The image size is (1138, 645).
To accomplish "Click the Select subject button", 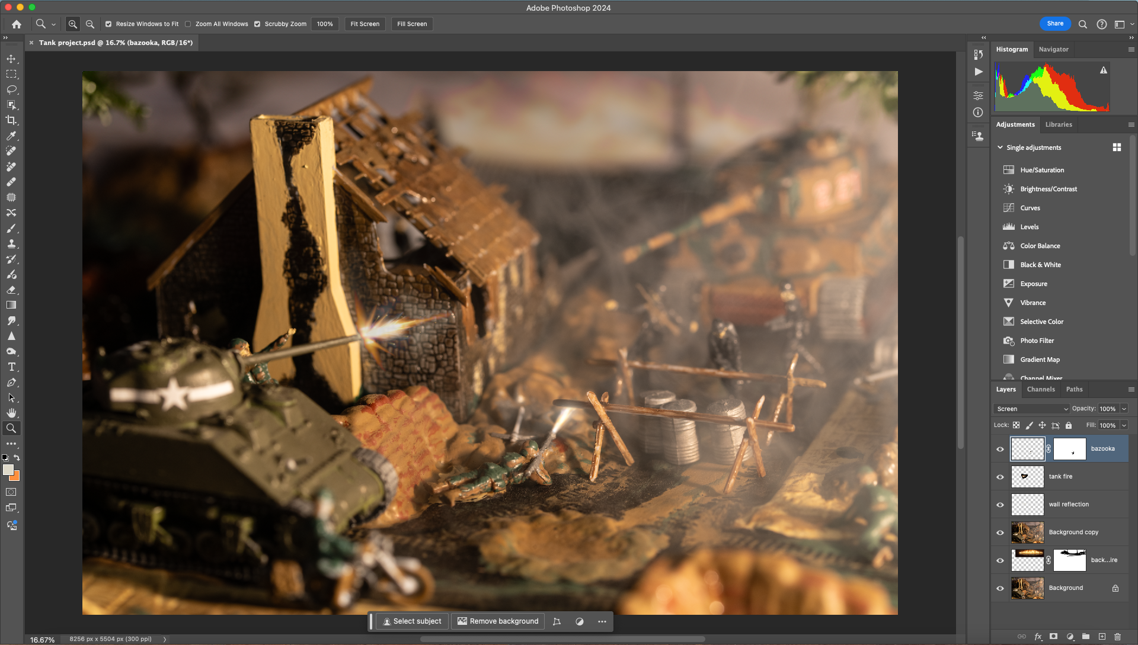I will (412, 621).
